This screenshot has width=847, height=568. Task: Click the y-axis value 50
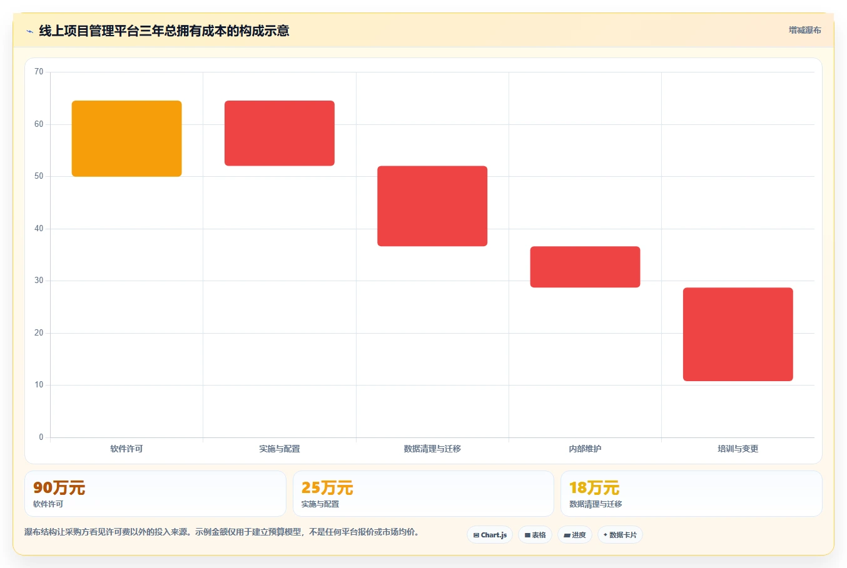click(39, 176)
